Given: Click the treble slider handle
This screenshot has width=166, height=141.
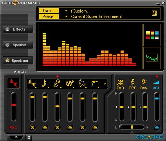Looking at the screenshot, I should 133,107.
